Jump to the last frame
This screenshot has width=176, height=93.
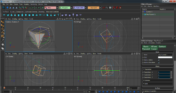click(126, 92)
